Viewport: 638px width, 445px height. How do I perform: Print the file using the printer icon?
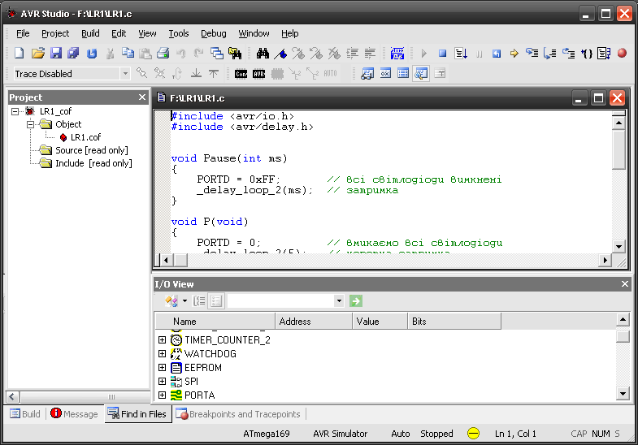[163, 54]
